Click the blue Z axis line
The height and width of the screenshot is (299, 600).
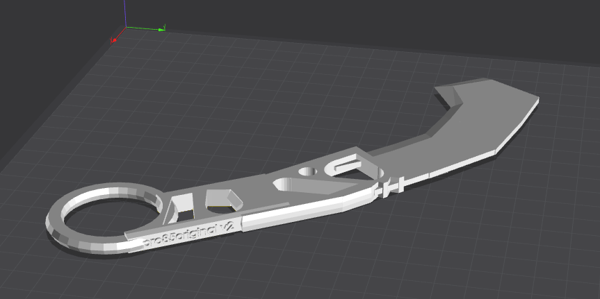(125, 13)
